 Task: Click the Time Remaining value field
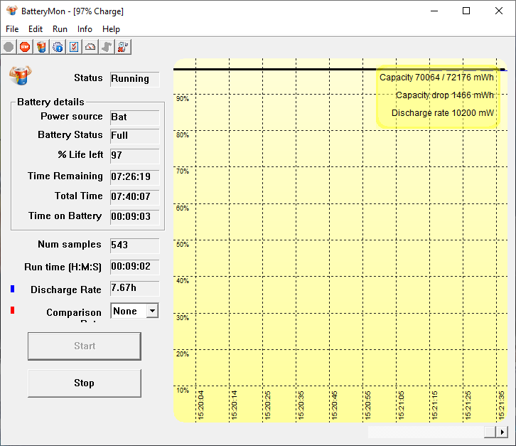coord(134,176)
